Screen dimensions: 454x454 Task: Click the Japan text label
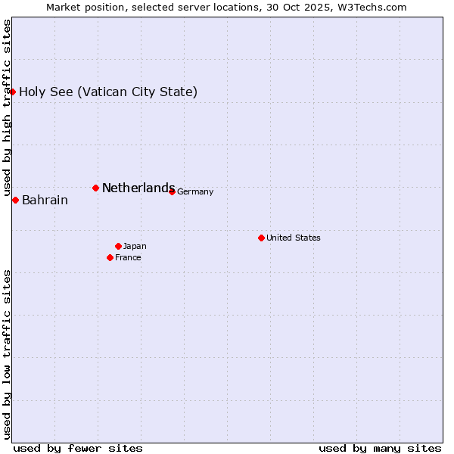click(x=135, y=247)
